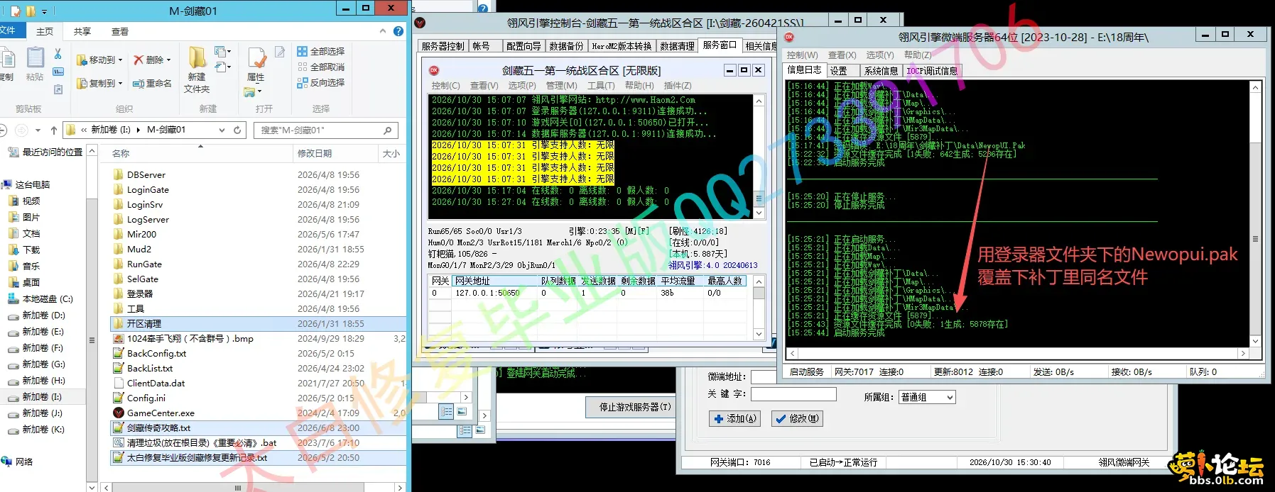The image size is (1275, 492).
Task: Open the customize quick access toolbar arrow
Action: 44,11
